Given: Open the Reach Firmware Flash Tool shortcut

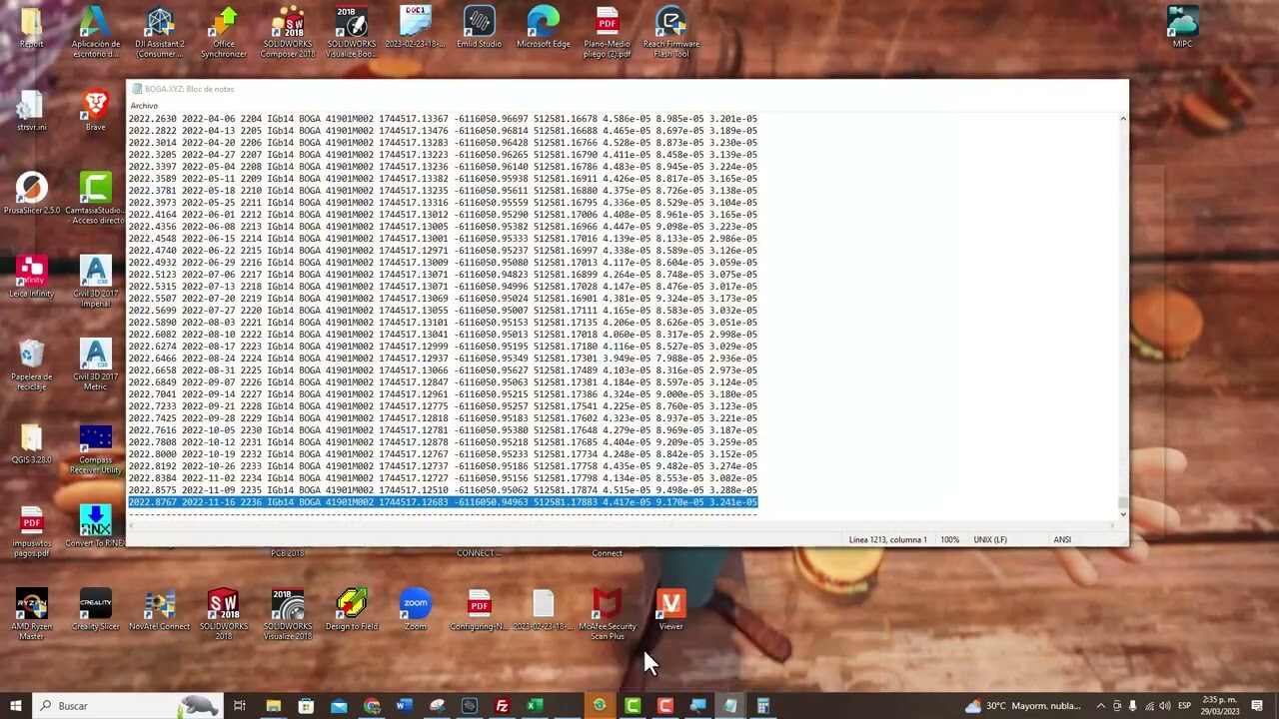Looking at the screenshot, I should pyautogui.click(x=670, y=32).
